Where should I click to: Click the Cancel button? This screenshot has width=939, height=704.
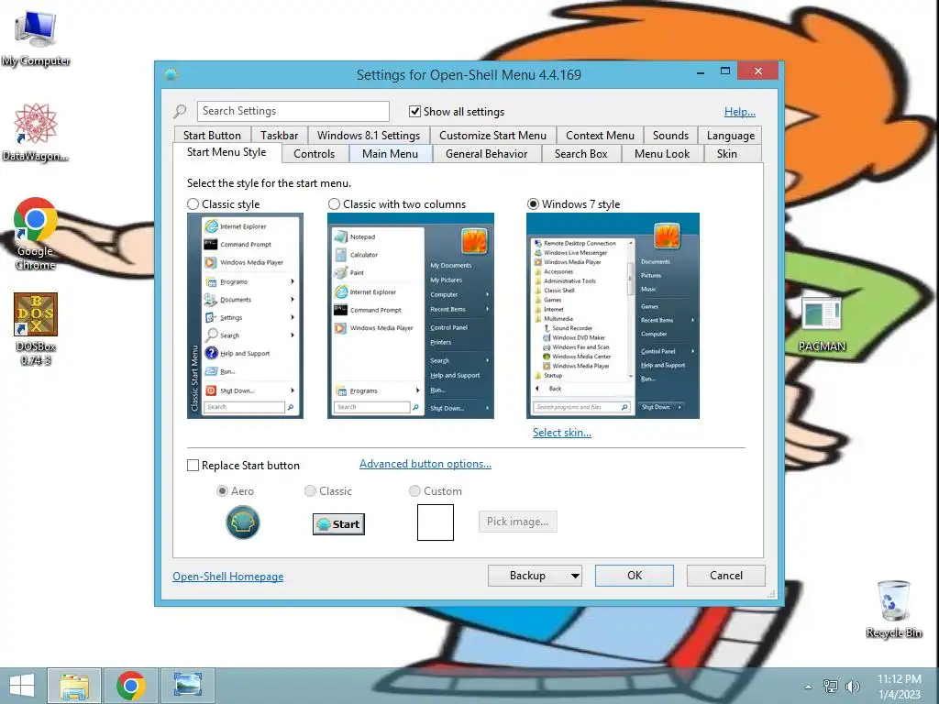(726, 576)
